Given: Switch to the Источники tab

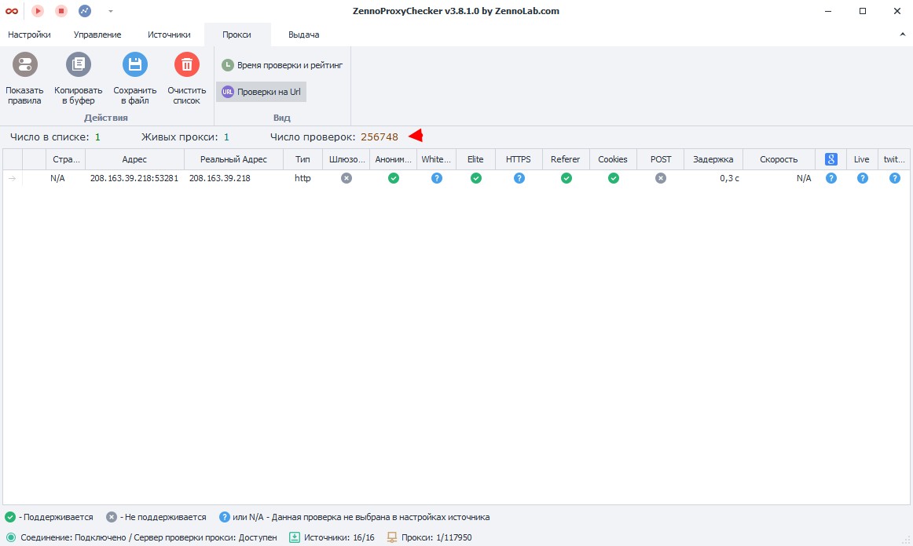Looking at the screenshot, I should pyautogui.click(x=169, y=35).
